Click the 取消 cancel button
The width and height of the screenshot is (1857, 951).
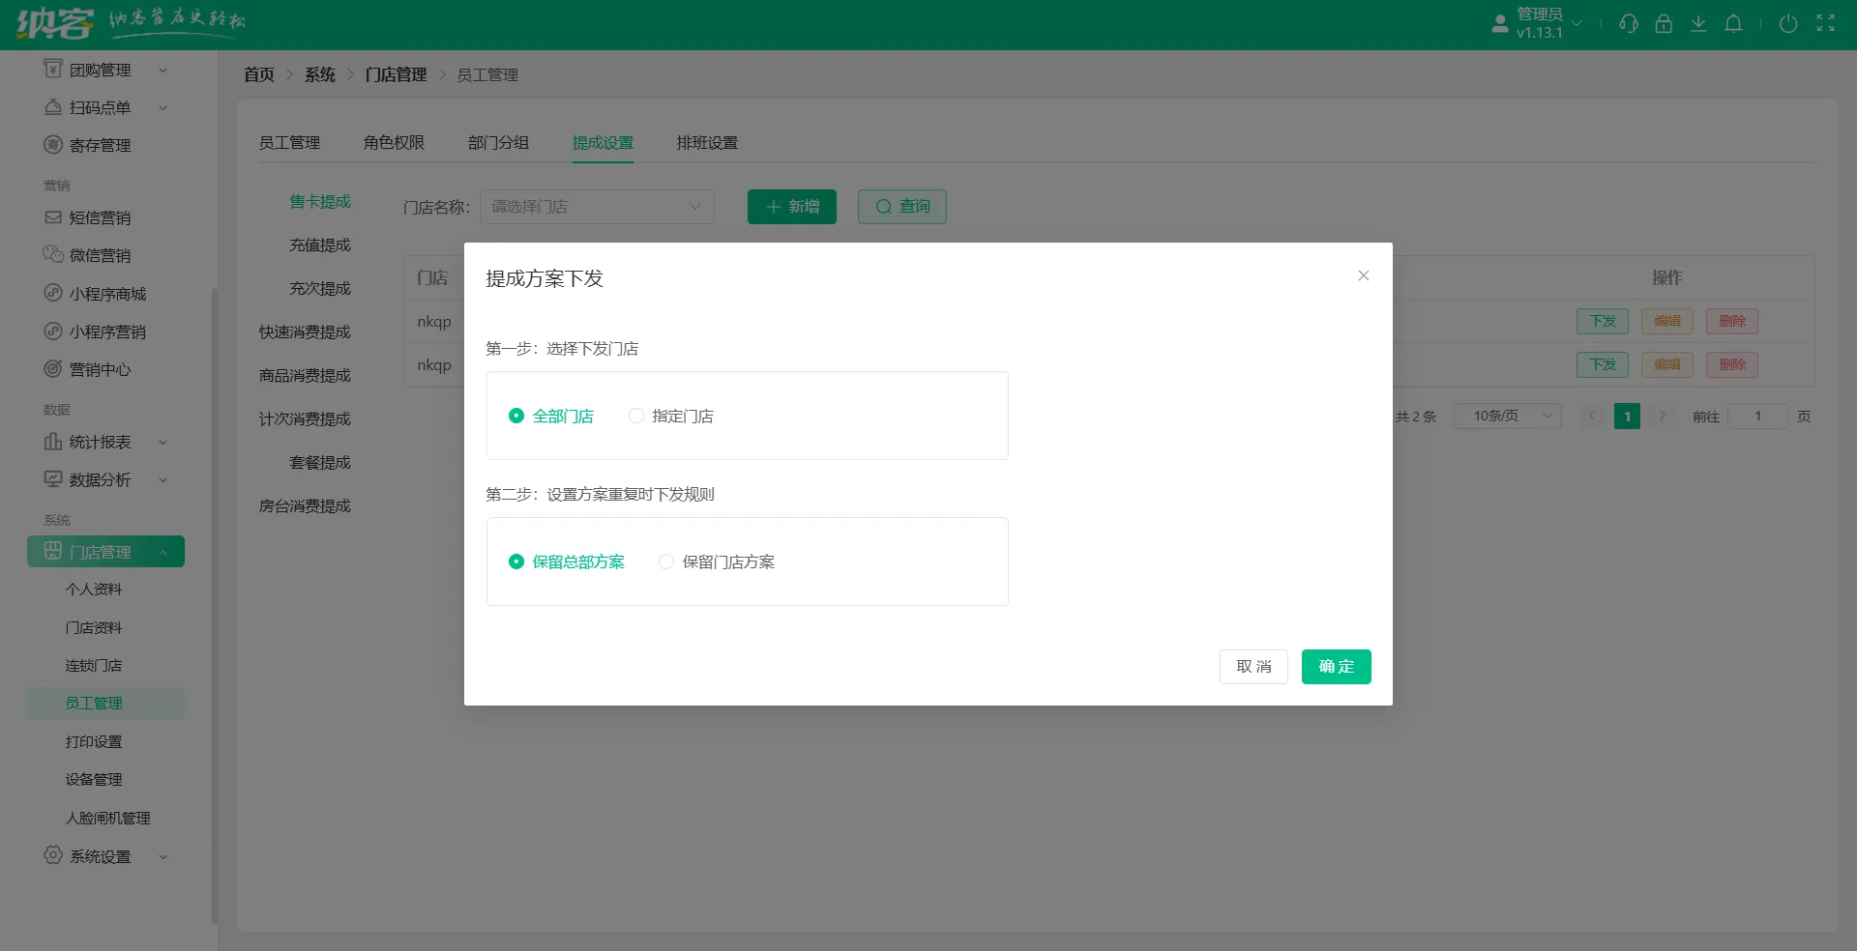pyautogui.click(x=1253, y=666)
